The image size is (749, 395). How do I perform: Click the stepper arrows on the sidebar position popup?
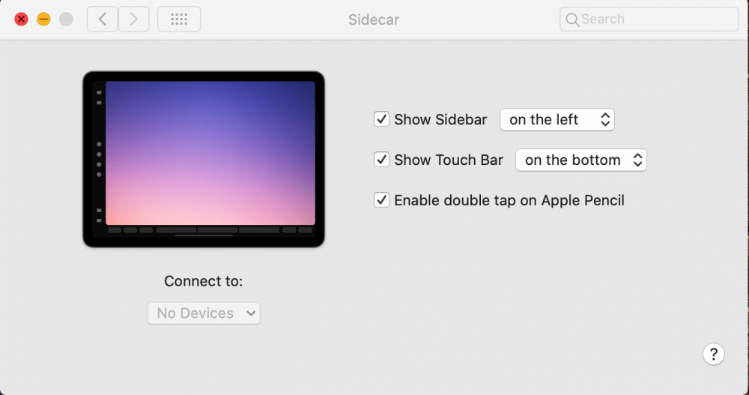click(605, 120)
